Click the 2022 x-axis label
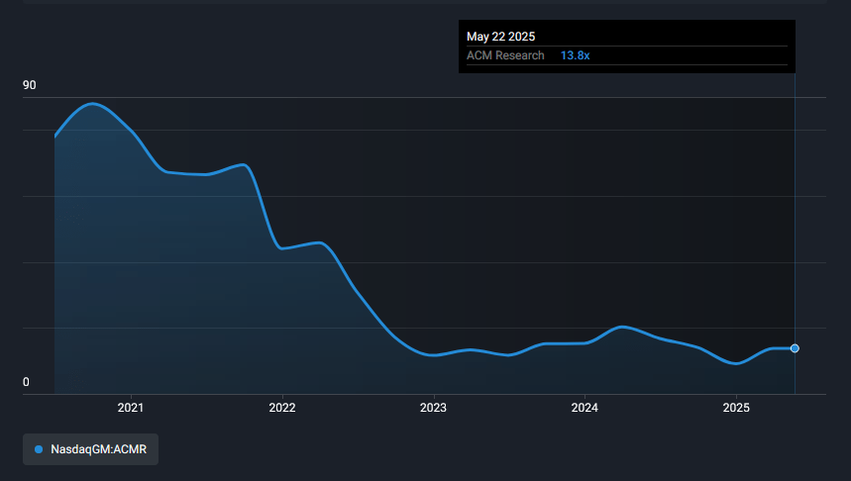Screen dimensions: 851x481 coord(282,408)
